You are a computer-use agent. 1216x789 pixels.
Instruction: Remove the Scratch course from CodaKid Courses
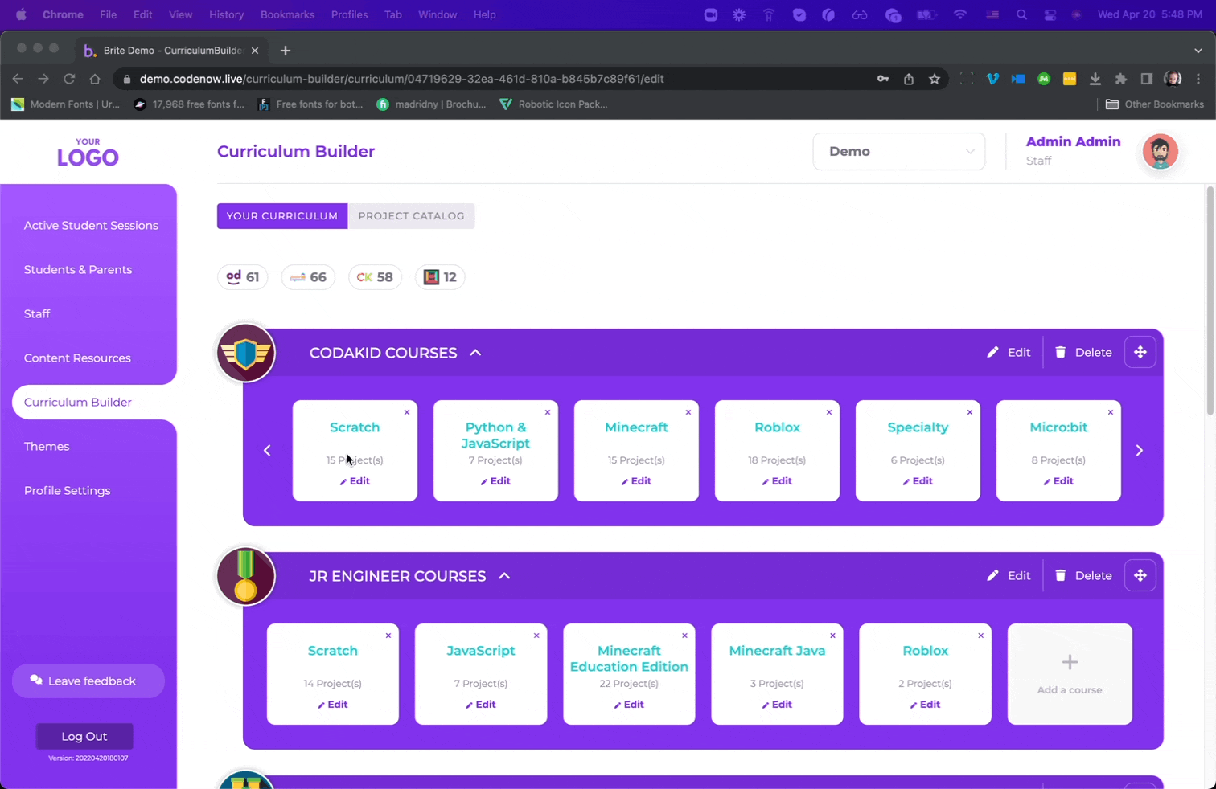pos(407,412)
